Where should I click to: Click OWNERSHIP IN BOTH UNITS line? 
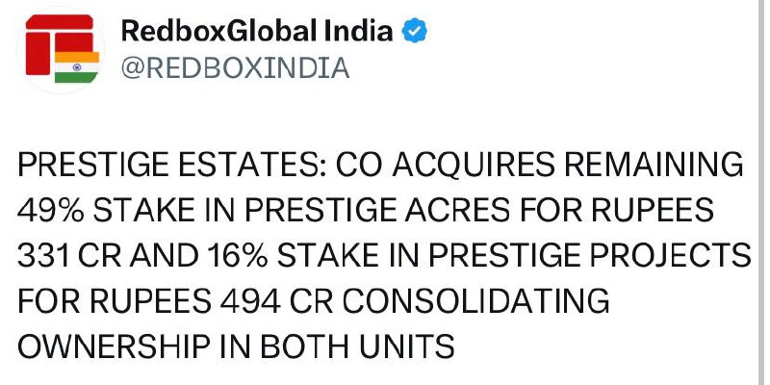(x=236, y=346)
